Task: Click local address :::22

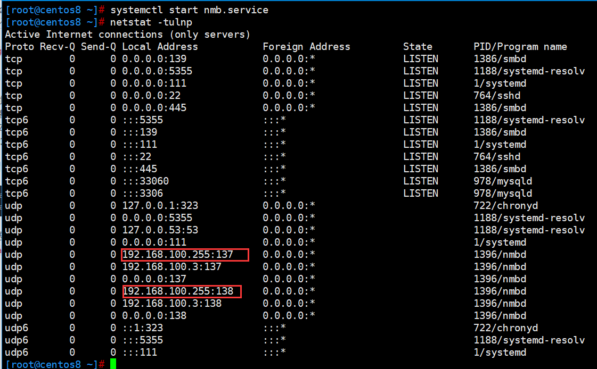Action: point(137,156)
